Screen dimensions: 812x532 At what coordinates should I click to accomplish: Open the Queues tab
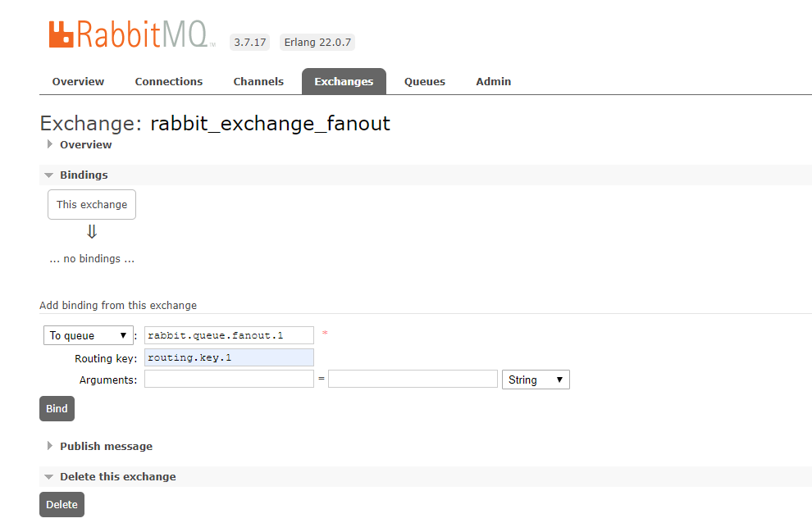coord(425,81)
